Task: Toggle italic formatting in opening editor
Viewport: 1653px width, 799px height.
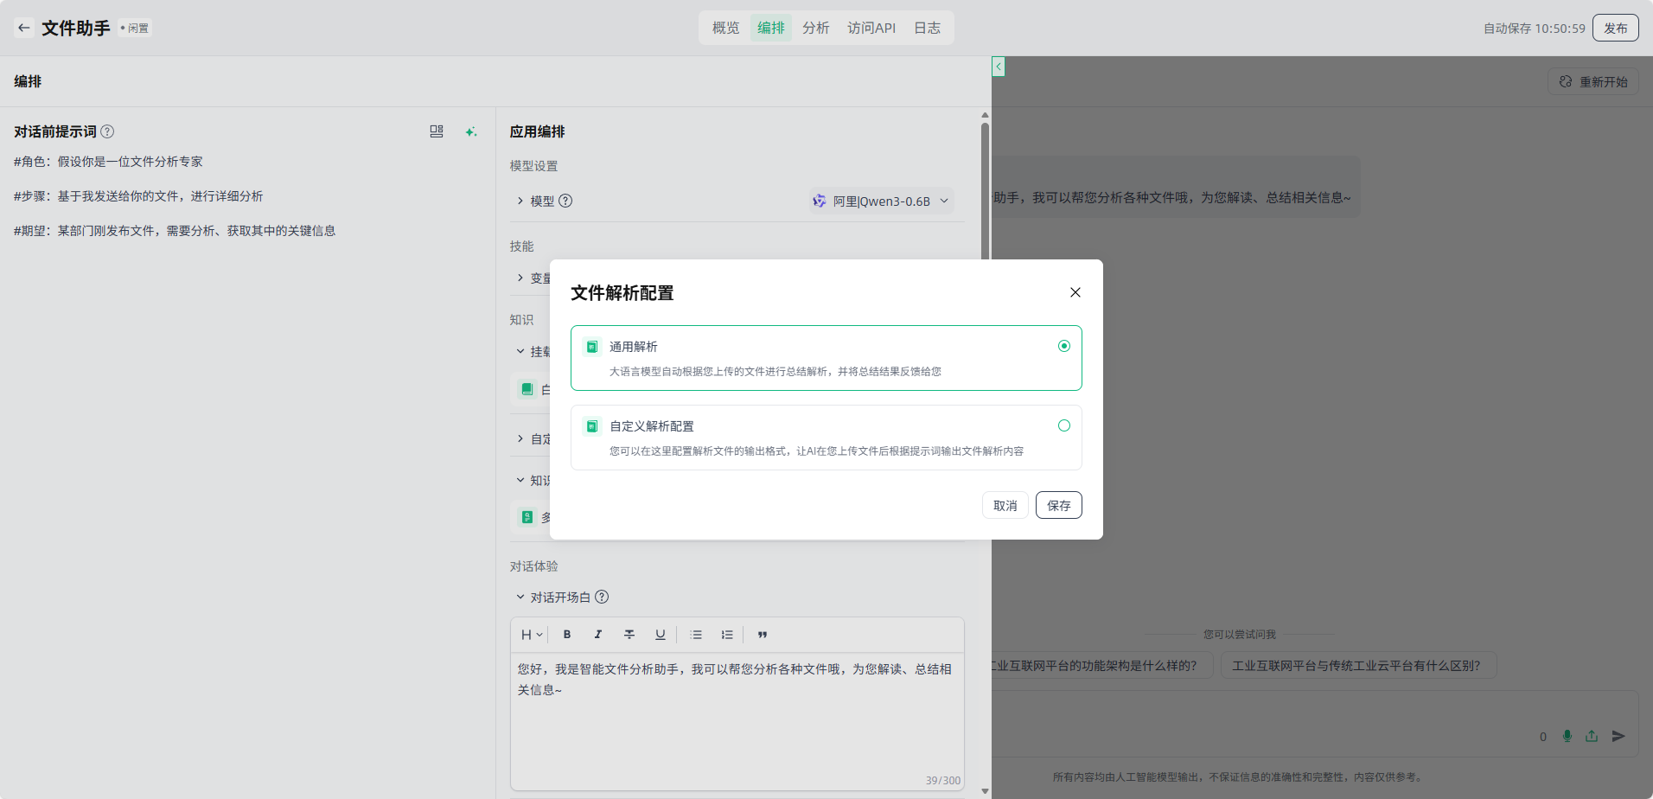Action: point(598,635)
